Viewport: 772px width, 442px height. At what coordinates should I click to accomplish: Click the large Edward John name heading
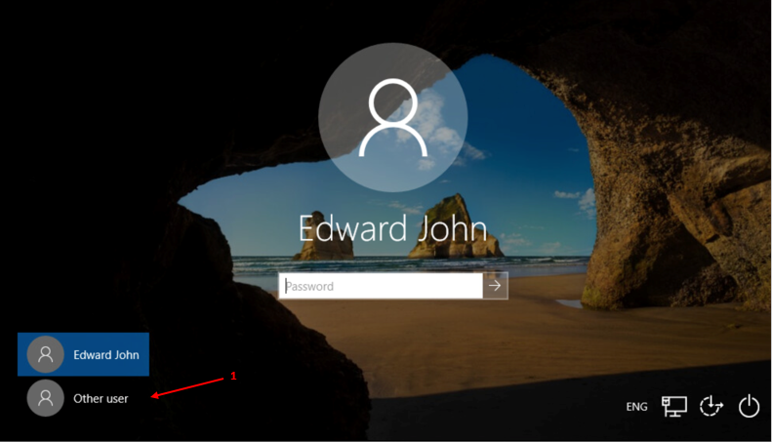click(392, 230)
